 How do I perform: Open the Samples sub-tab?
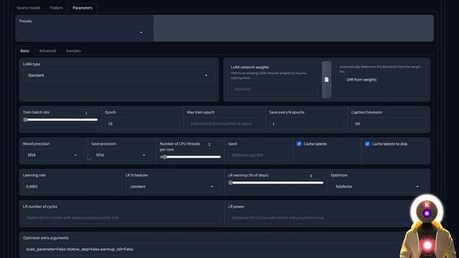click(73, 51)
